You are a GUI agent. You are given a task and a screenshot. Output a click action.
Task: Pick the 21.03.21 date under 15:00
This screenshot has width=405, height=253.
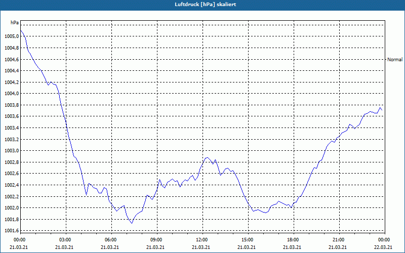pyautogui.click(x=247, y=247)
